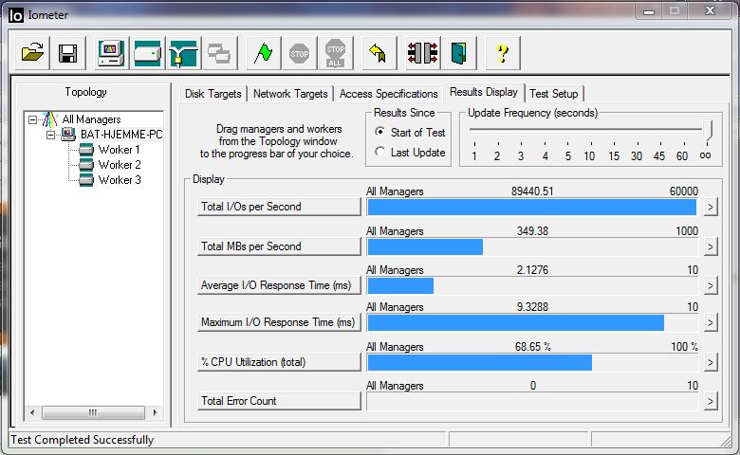This screenshot has height=455, width=740.
Task: Click topology scrollbar left arrow
Action: [32, 413]
